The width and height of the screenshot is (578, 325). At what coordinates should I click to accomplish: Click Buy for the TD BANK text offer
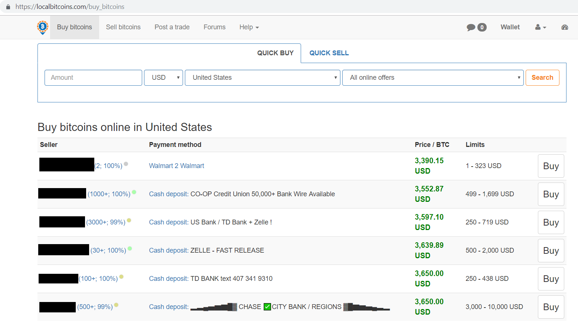tap(551, 279)
